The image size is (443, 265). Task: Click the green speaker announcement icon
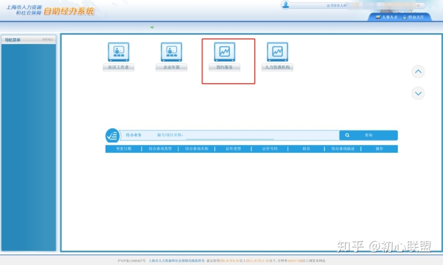coord(152,27)
